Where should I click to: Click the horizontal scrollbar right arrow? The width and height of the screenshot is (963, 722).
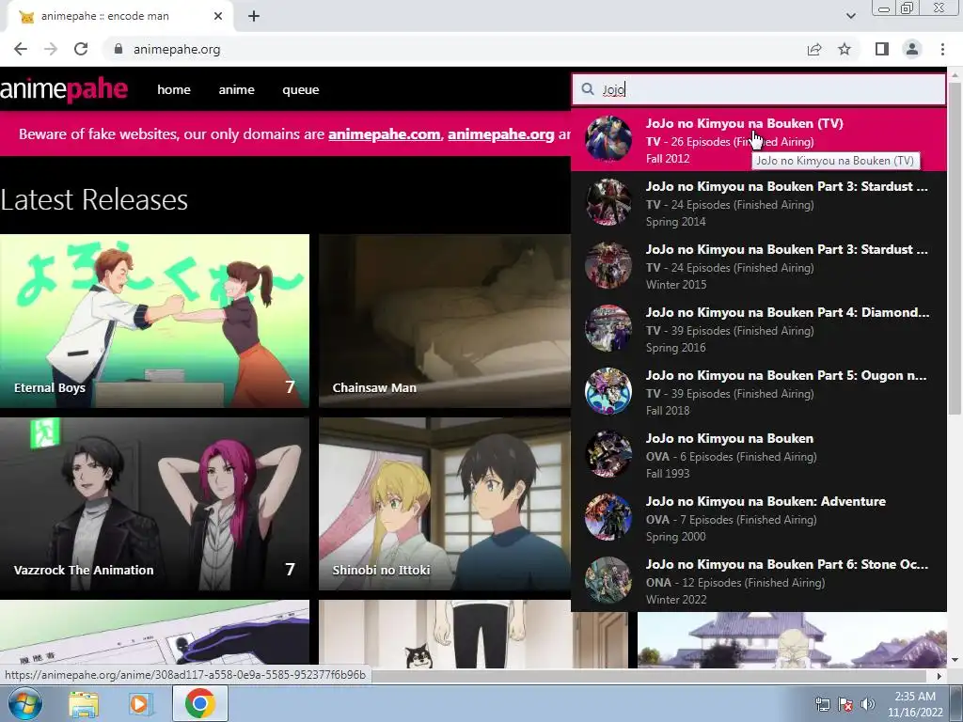(x=939, y=676)
